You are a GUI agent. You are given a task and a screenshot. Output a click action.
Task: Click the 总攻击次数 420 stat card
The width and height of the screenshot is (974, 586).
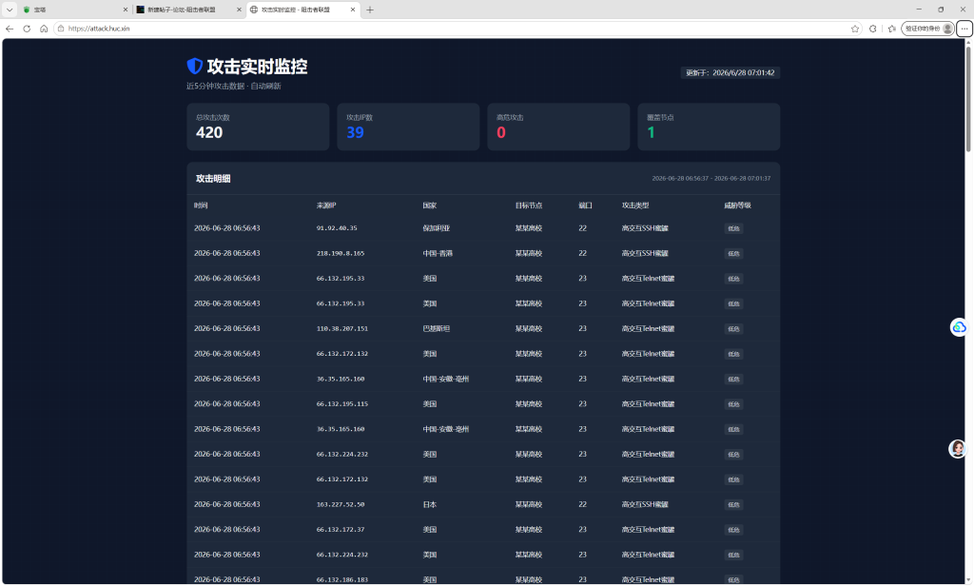258,127
